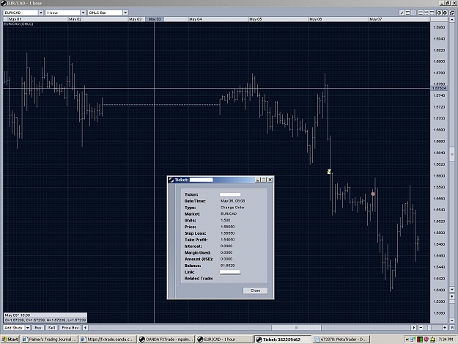Switch to EUR/CAD - 1 hour taskbar item
Screen dimensions: 458x344
click(x=224, y=340)
